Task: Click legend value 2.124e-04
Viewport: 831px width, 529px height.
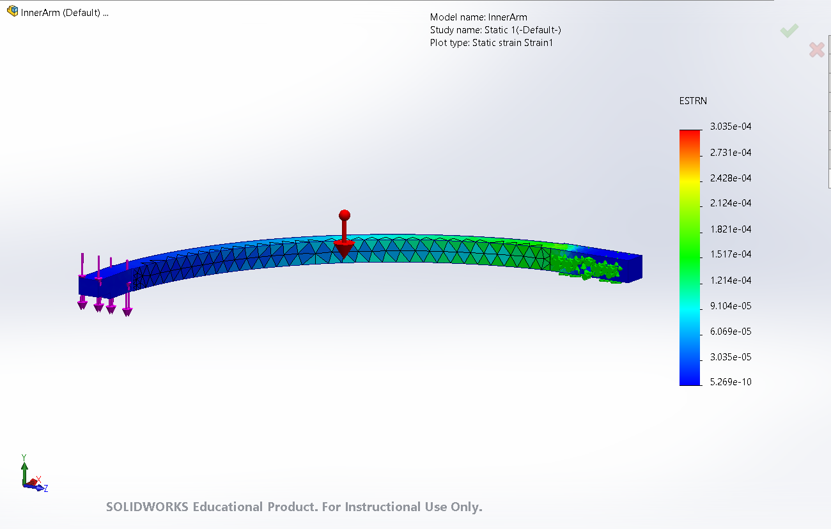Action: click(x=731, y=203)
